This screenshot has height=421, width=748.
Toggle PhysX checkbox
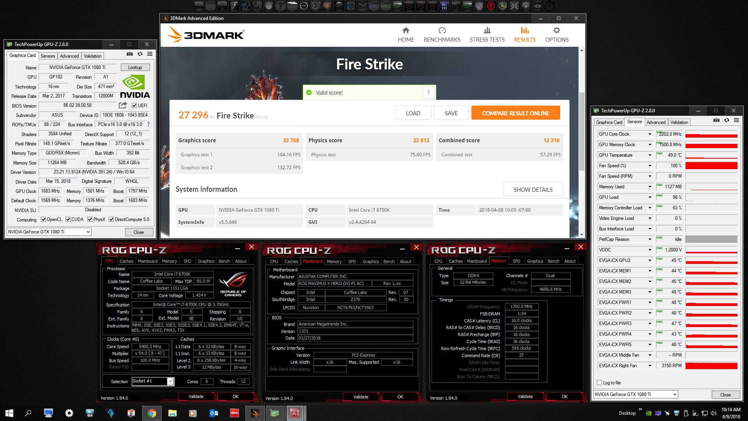tap(90, 219)
